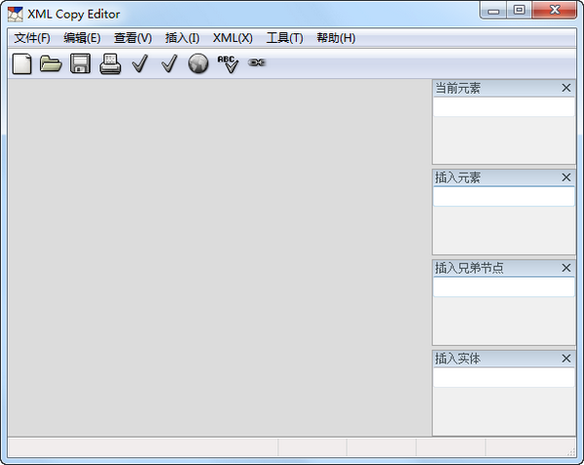Open the 文件(F) menu
Image resolution: width=584 pixels, height=465 pixels.
point(32,38)
